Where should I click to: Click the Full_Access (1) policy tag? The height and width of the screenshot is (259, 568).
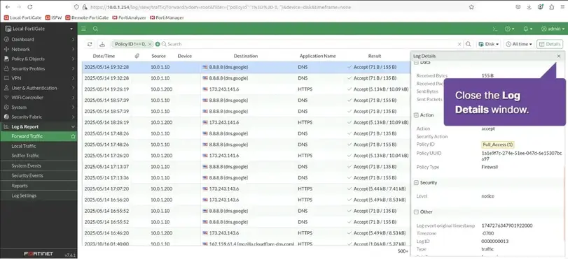498,145
